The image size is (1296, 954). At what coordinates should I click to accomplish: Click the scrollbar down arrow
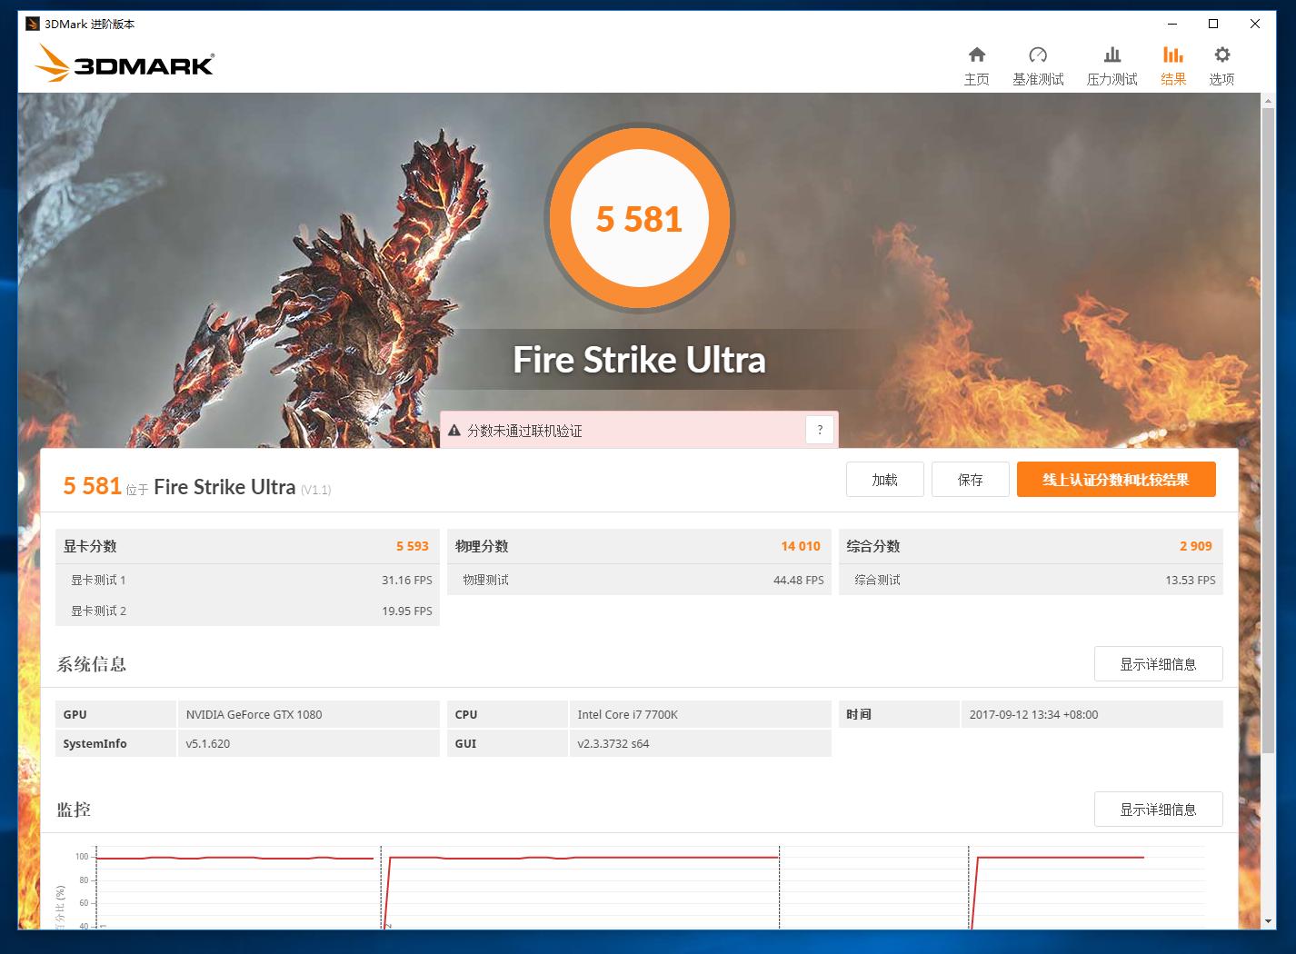pyautogui.click(x=1268, y=921)
